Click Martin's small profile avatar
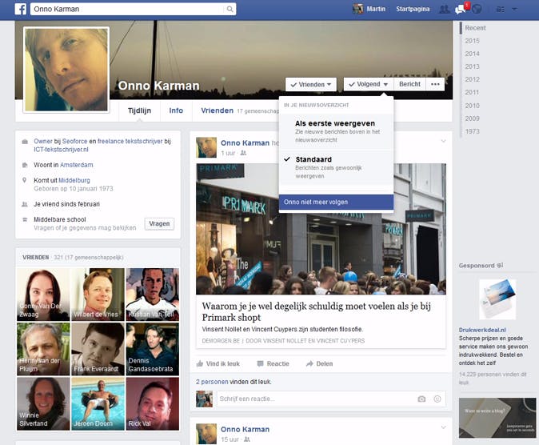This screenshot has height=445, width=539. click(x=357, y=9)
